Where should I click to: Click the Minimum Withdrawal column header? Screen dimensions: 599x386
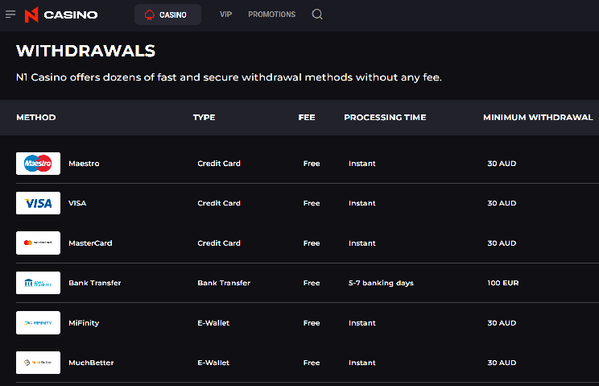point(538,118)
